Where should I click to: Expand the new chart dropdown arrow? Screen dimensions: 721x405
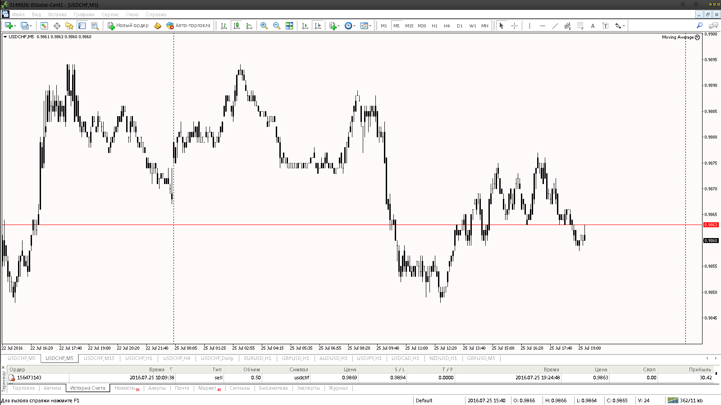click(15, 26)
